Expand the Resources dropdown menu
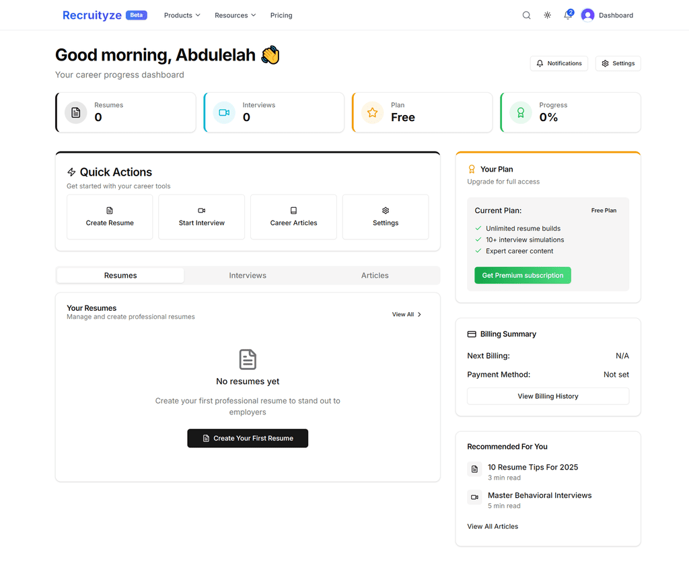689x561 pixels. 235,15
